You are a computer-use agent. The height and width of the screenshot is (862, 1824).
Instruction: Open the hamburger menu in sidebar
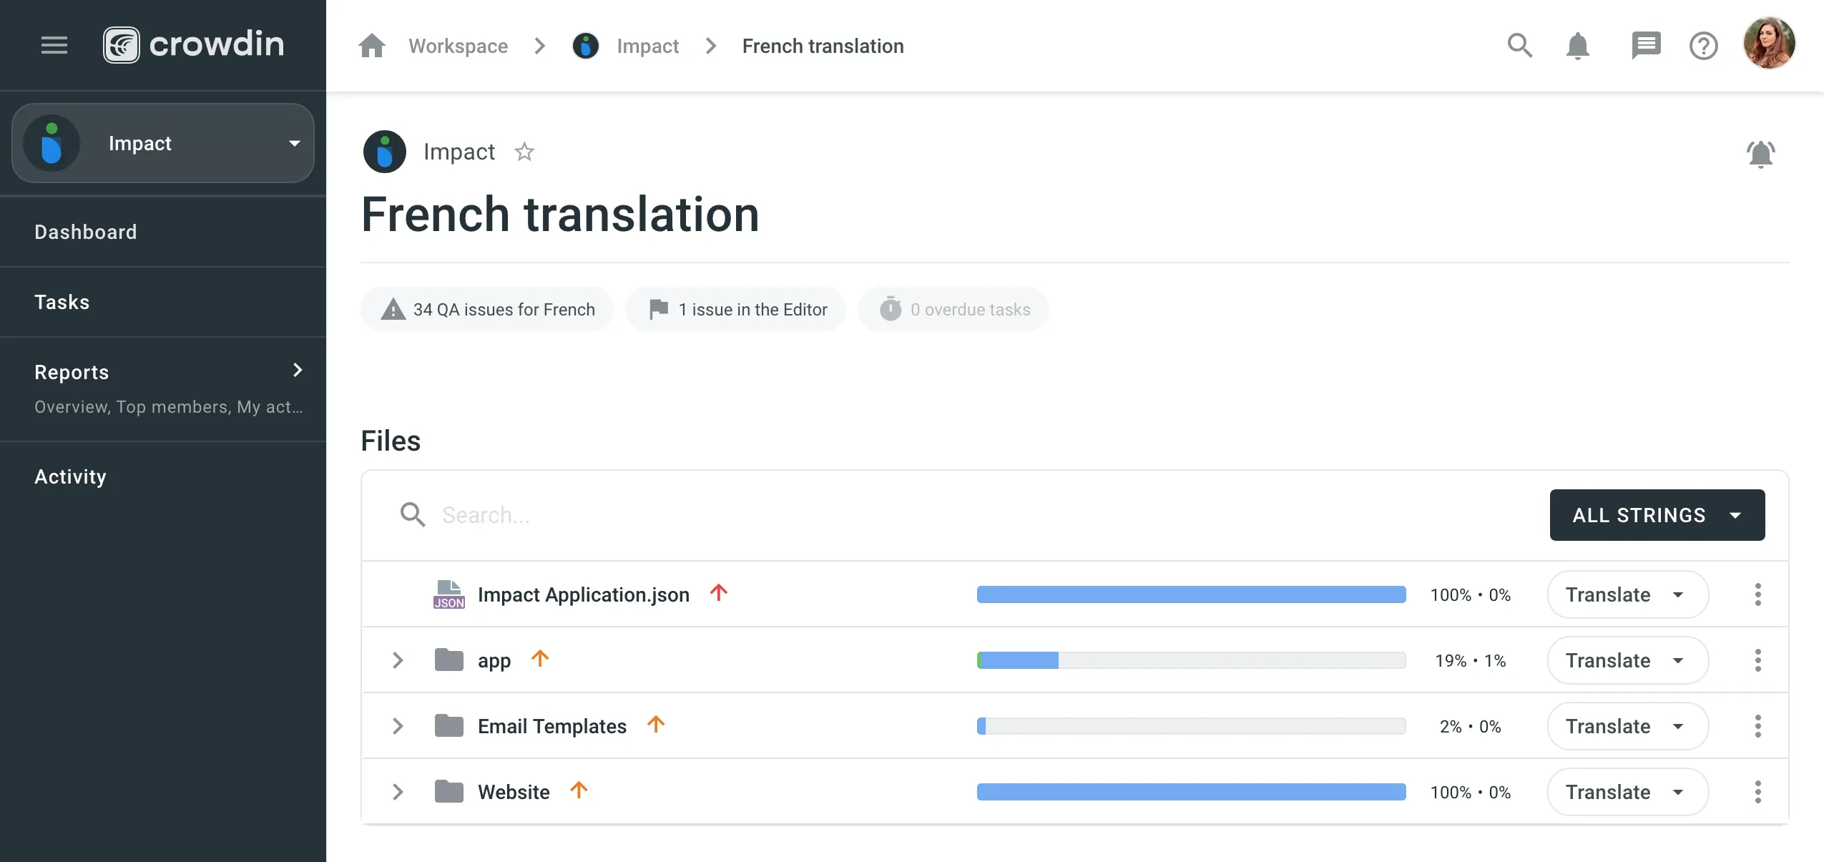(54, 45)
